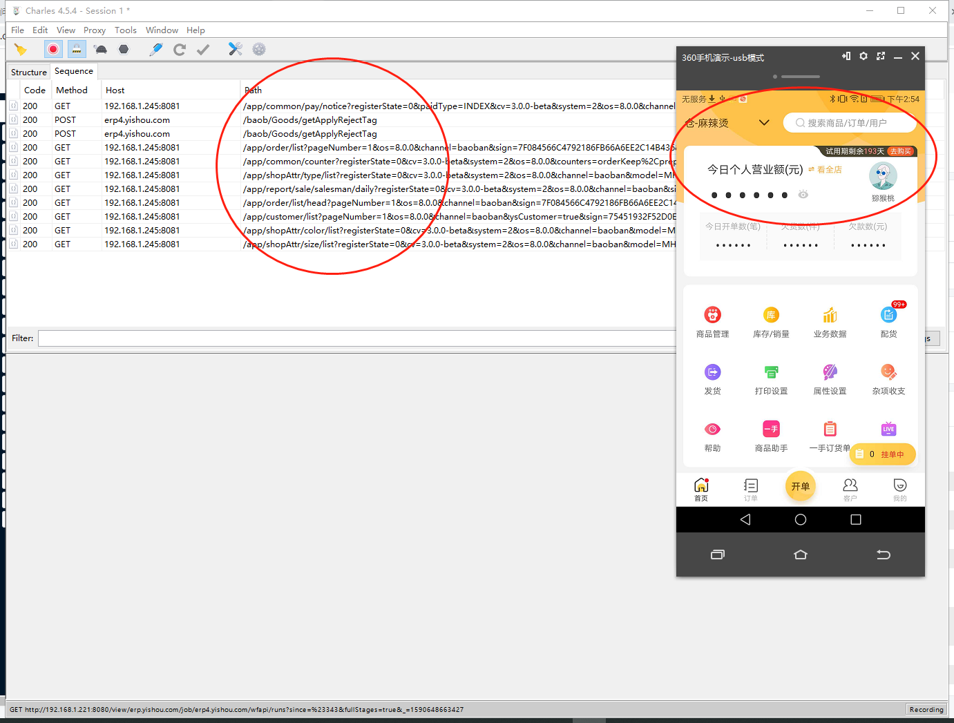
Task: Select first POST /baob/Goods/getApplyRejectTag row's Host erp4.yishou.com
Action: (x=137, y=120)
